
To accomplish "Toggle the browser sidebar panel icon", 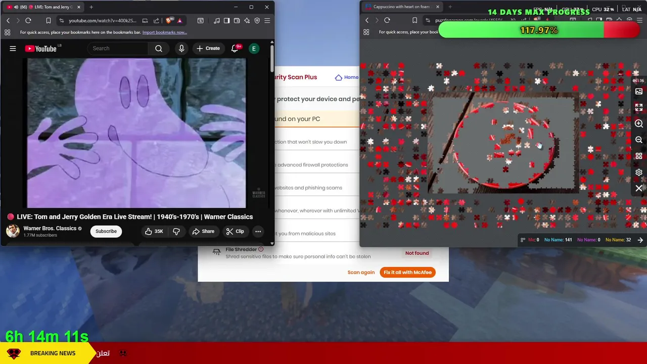I will pos(227,21).
